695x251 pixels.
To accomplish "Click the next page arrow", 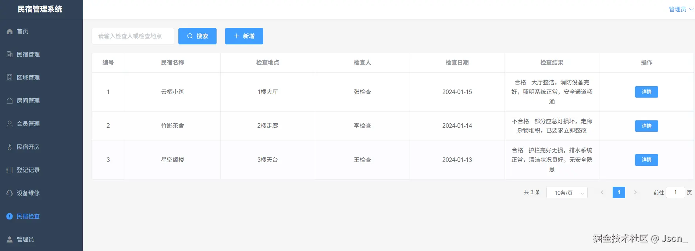I will point(635,192).
